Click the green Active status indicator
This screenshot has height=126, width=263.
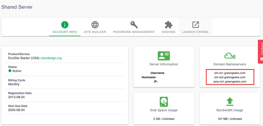[x=10, y=71]
